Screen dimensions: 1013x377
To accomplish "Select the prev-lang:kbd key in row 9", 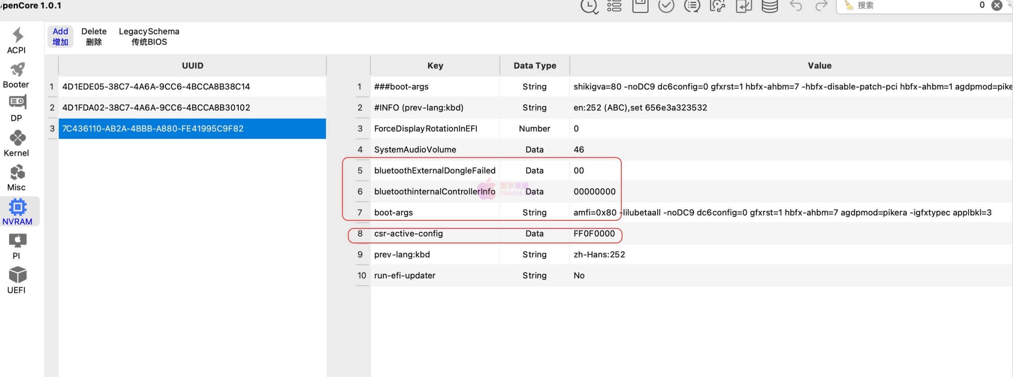I will [x=435, y=254].
